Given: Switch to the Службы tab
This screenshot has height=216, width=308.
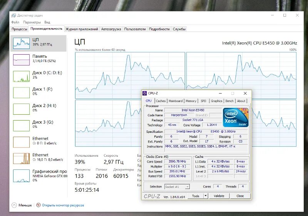Looking at the screenshot, I should (179, 29).
